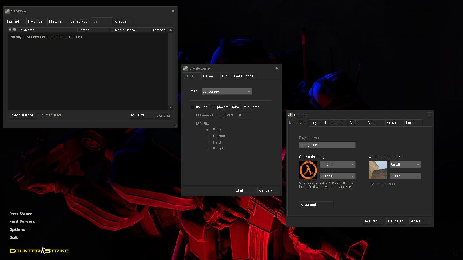Switch to the Voice tab in Options
The height and width of the screenshot is (260, 463).
(x=394, y=123)
